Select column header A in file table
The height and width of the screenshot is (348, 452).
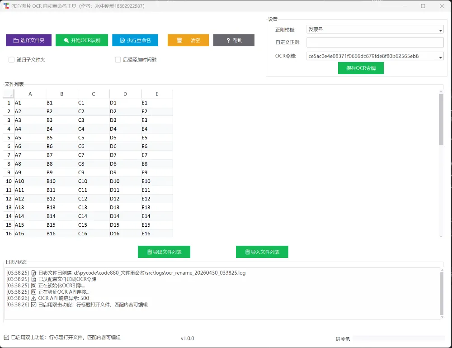[30, 94]
